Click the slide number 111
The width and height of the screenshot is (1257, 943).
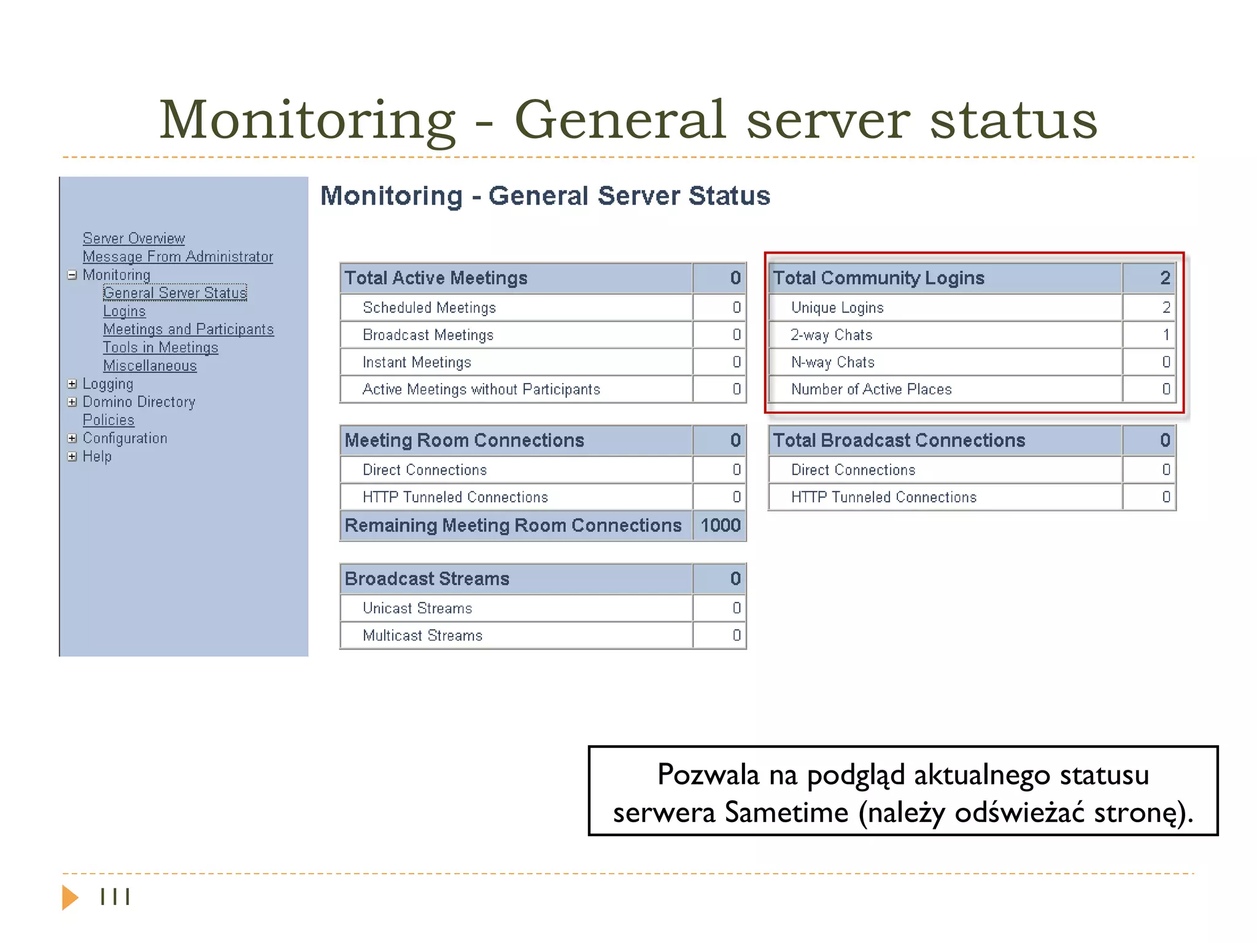115,897
